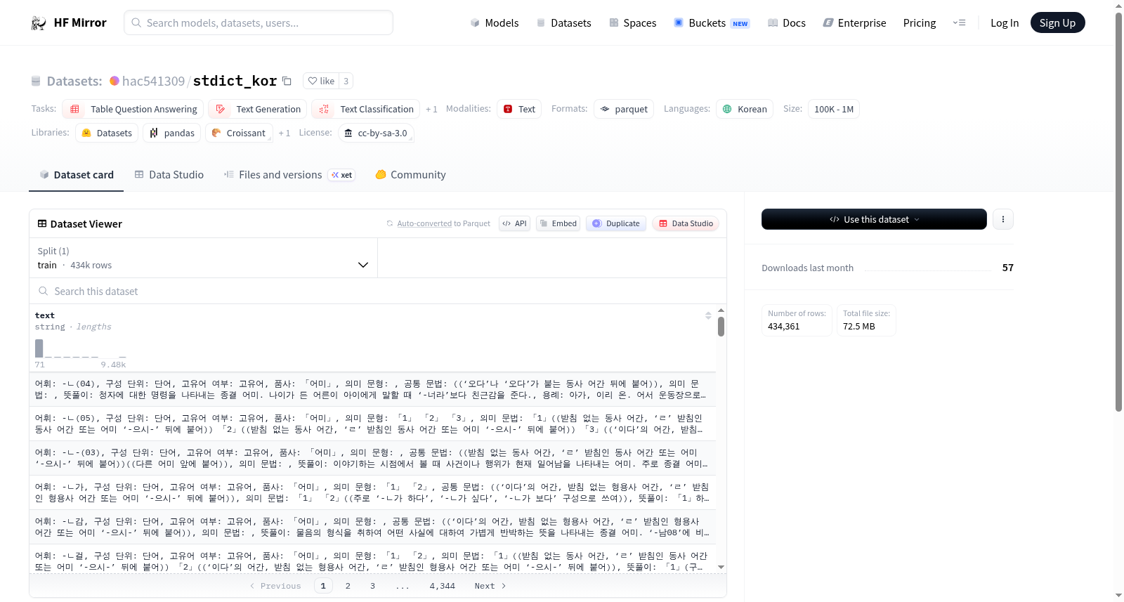Click the column sort arrows for text

coord(708,315)
